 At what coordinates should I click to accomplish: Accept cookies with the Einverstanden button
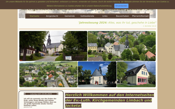coord(121,6)
